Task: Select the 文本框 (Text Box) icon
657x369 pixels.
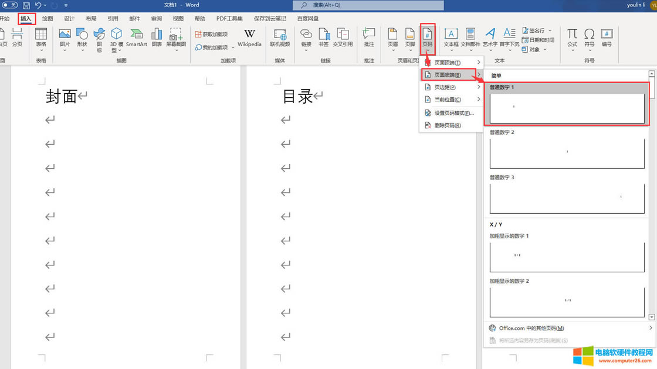Action: (451, 37)
